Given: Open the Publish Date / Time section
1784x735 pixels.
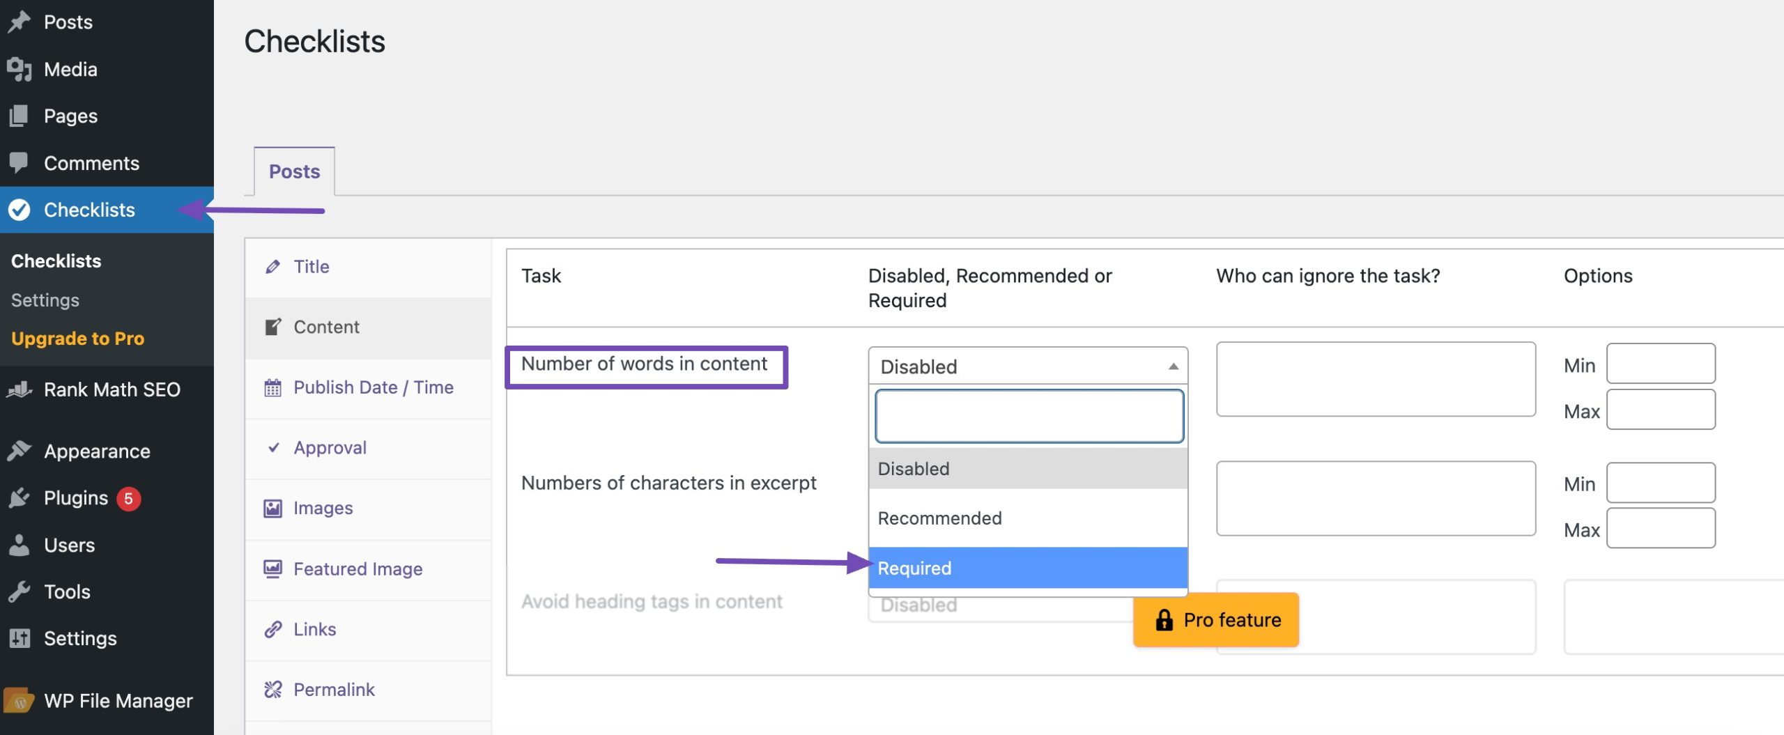Looking at the screenshot, I should 373,387.
